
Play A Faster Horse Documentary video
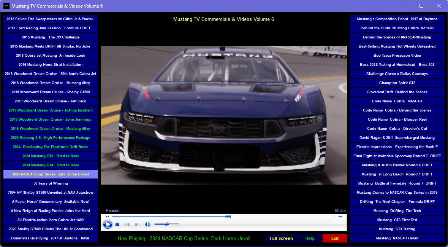[51, 202]
